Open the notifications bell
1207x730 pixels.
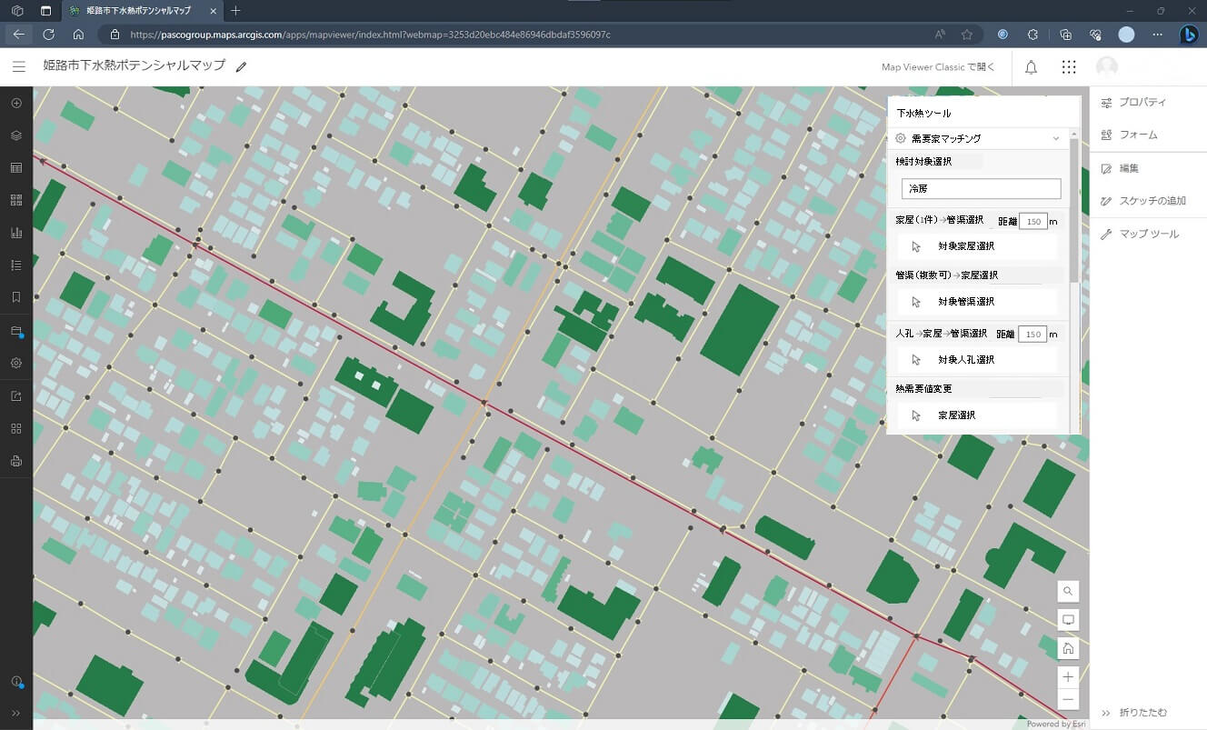pos(1031,67)
